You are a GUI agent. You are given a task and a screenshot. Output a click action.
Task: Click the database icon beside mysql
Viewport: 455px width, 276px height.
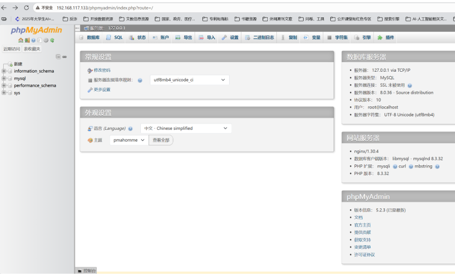pos(10,78)
